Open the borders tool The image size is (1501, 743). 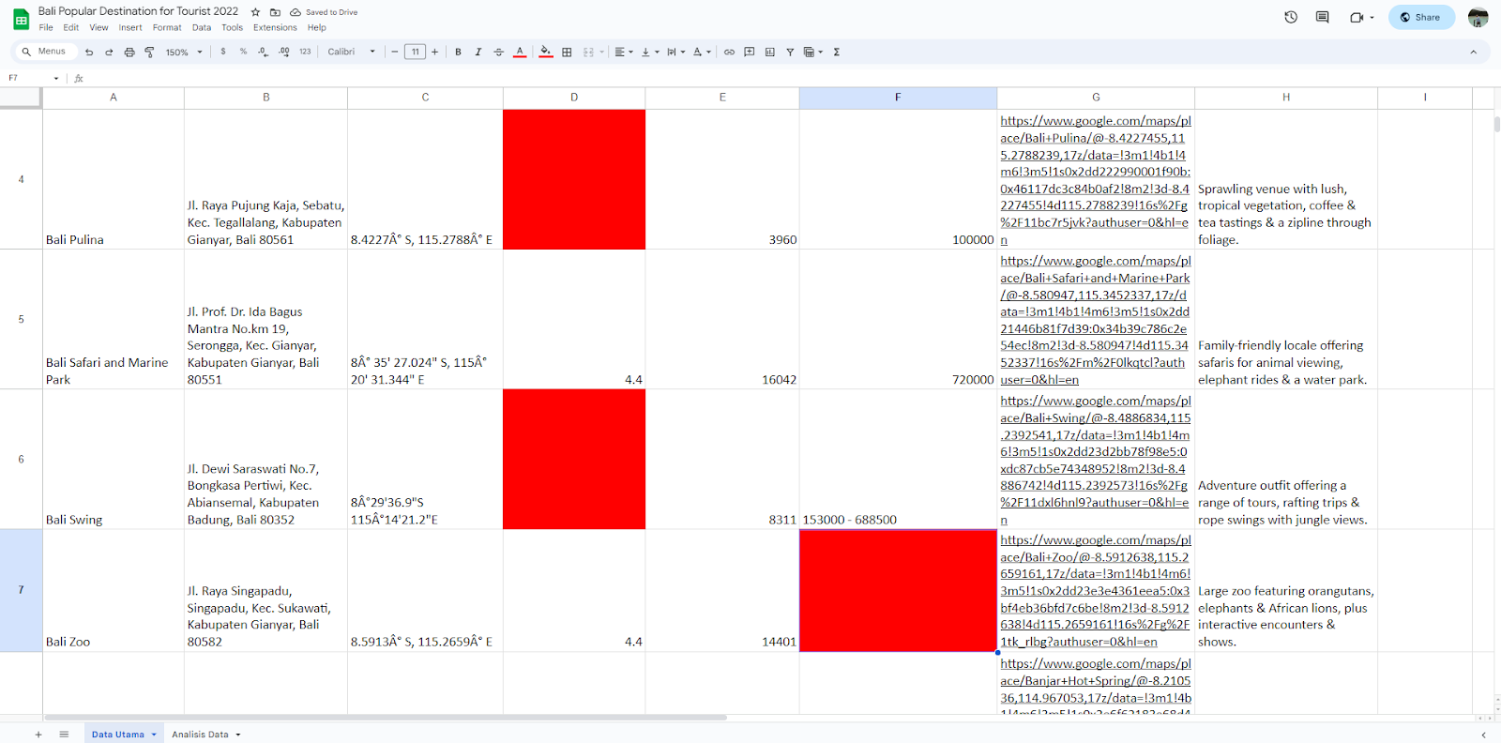567,52
